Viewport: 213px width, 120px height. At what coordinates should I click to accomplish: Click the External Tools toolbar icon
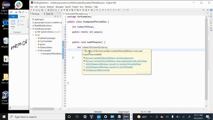pos(78,10)
